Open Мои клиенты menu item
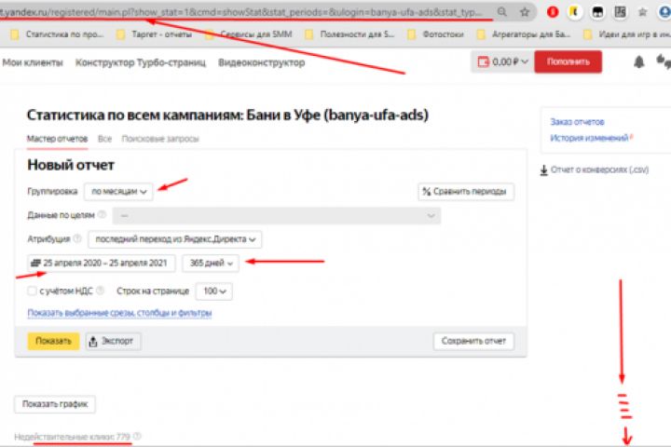The image size is (671, 447). click(32, 62)
